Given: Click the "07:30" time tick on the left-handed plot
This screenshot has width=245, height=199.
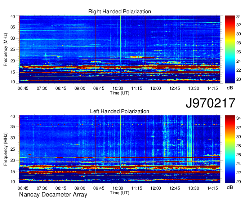Looking at the screenshot, I should coord(42,188).
